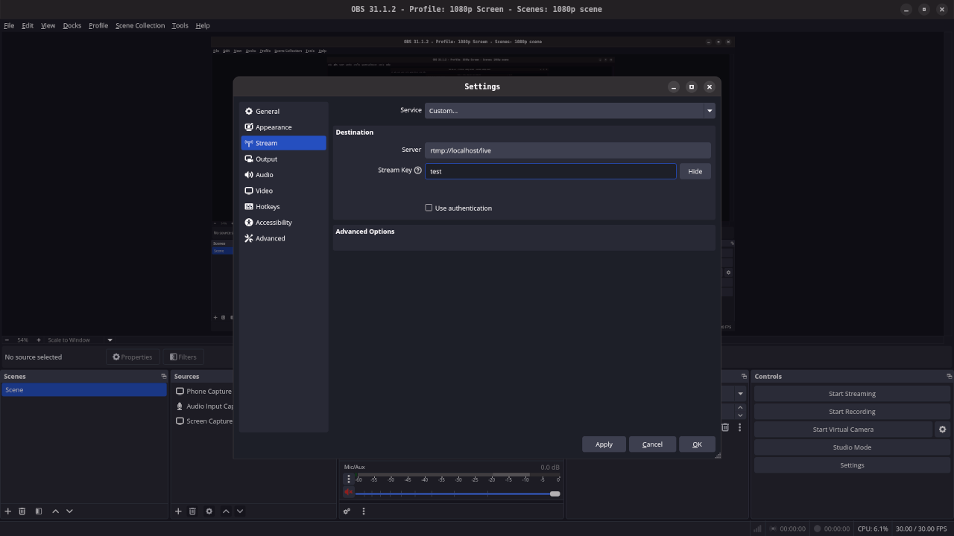
Task: Increase transition duration with up arrow
Action: pyautogui.click(x=740, y=407)
